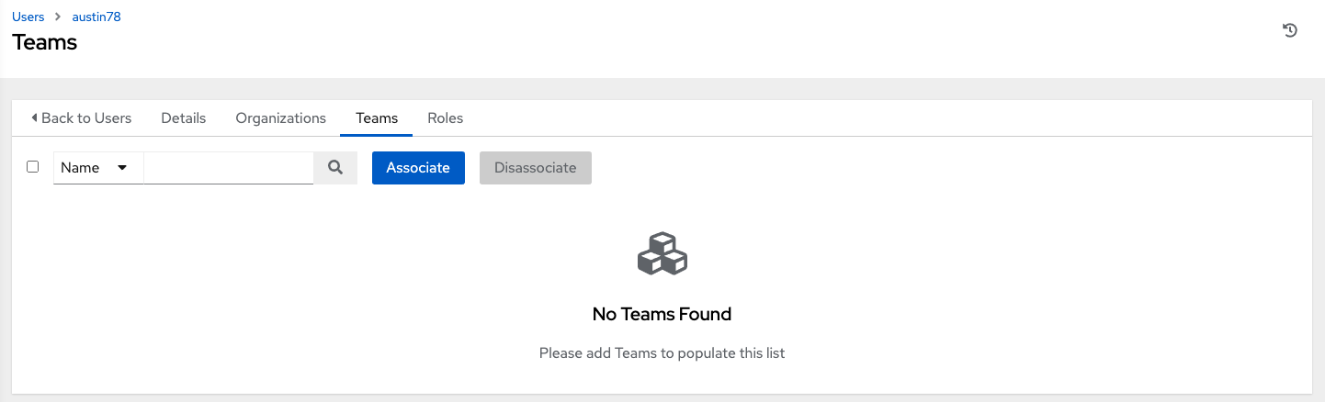Click the Disassociate button
Screen dimensions: 1325x402
pyautogui.click(x=536, y=168)
